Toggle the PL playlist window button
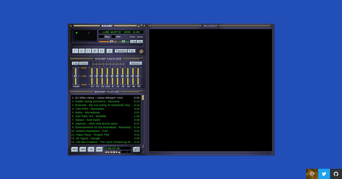Viewport: 342px width, 179px height. click(140, 42)
